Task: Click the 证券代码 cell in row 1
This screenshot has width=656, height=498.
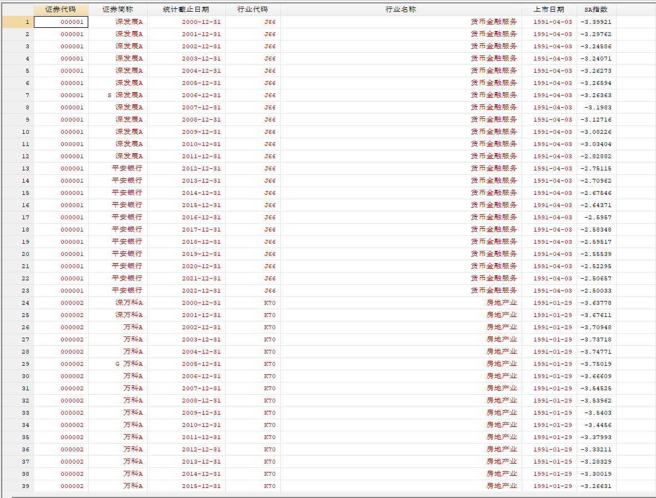Action: click(60, 22)
